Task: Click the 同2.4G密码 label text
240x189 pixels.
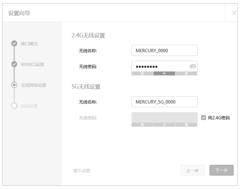Action: (219, 118)
